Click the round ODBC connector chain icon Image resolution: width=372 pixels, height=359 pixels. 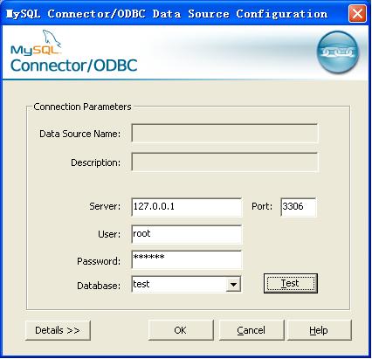[338, 52]
